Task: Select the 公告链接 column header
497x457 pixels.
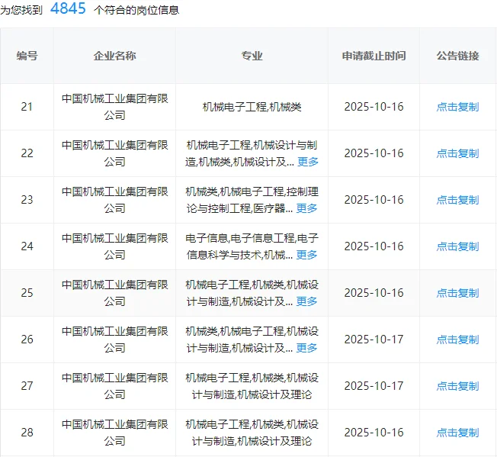Action: click(x=457, y=56)
